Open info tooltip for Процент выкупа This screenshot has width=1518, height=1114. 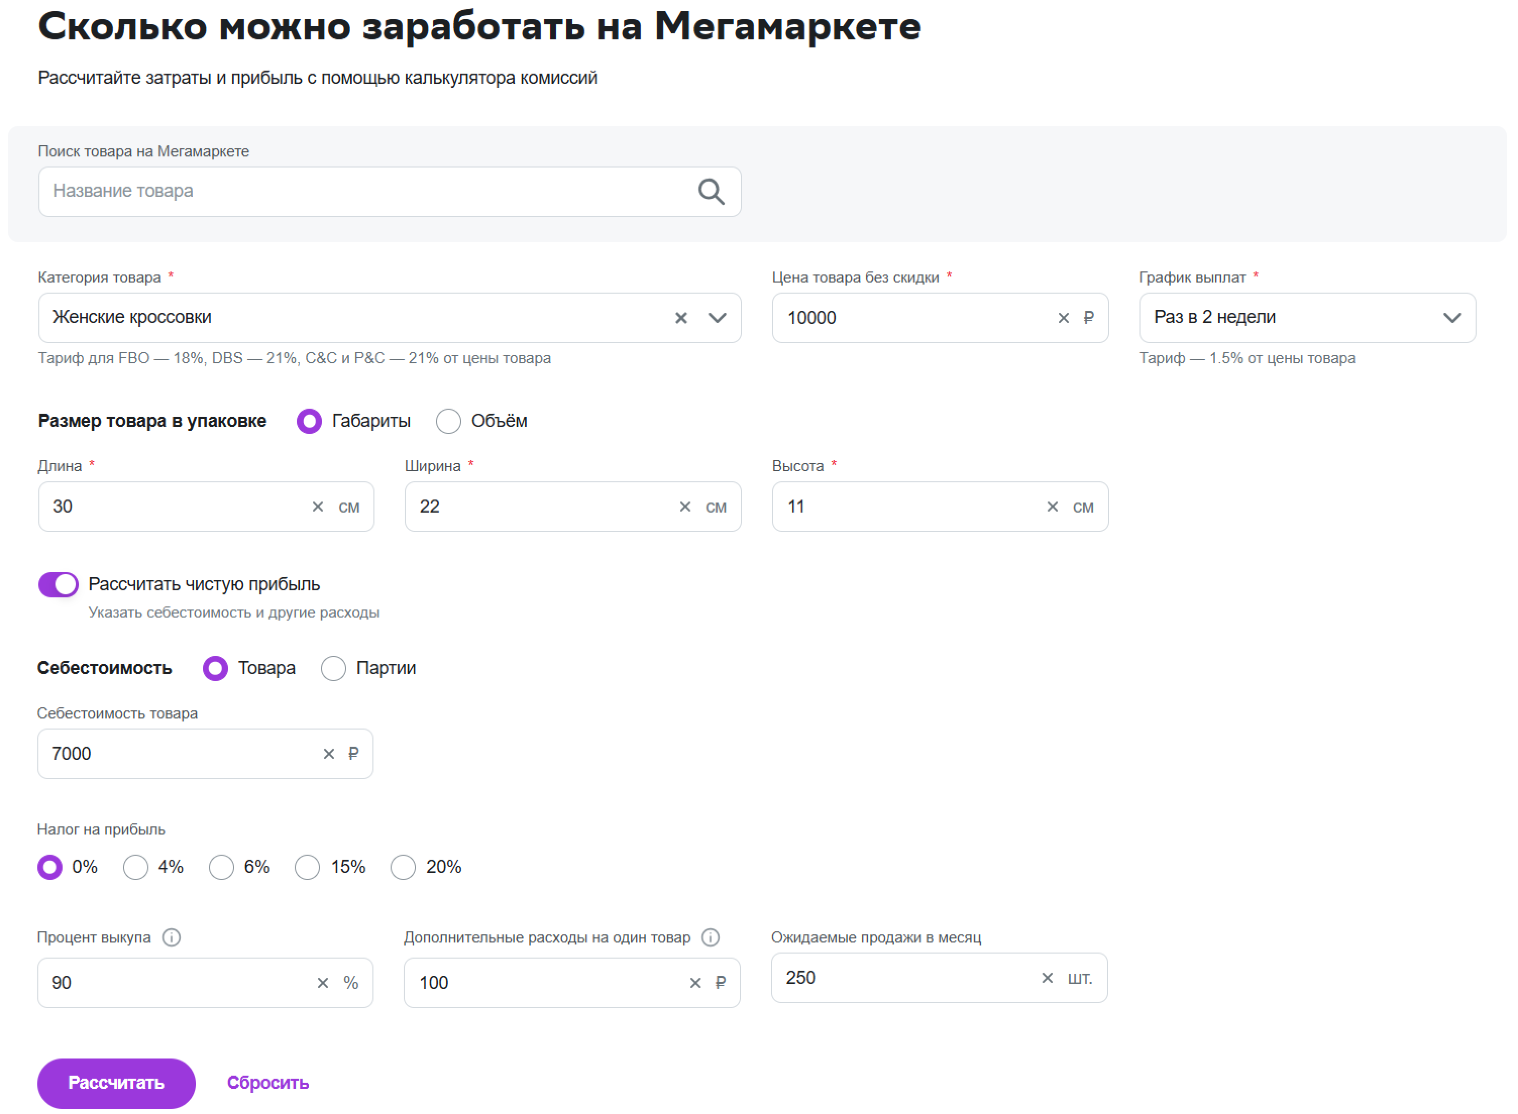click(x=171, y=937)
